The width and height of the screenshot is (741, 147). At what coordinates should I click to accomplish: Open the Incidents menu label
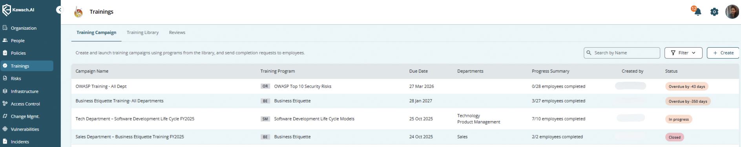pos(20,142)
